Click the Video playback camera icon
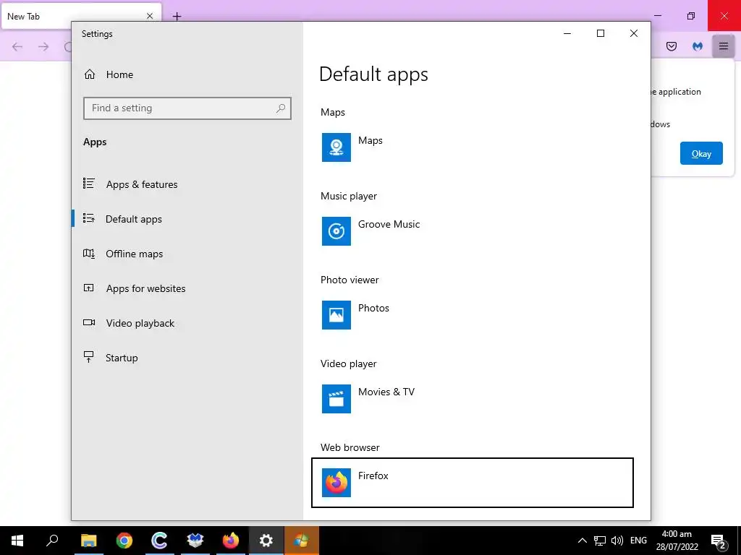This screenshot has width=741, height=555. coord(89,323)
